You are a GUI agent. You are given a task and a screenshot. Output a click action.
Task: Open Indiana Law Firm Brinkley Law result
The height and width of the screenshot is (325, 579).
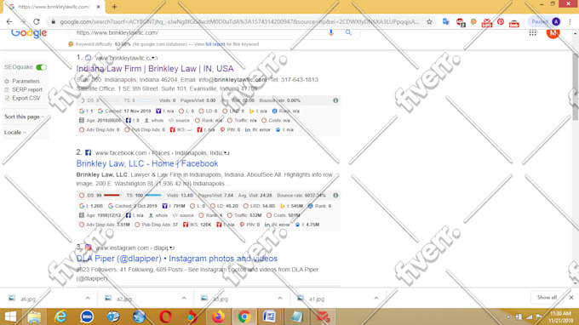[155, 69]
